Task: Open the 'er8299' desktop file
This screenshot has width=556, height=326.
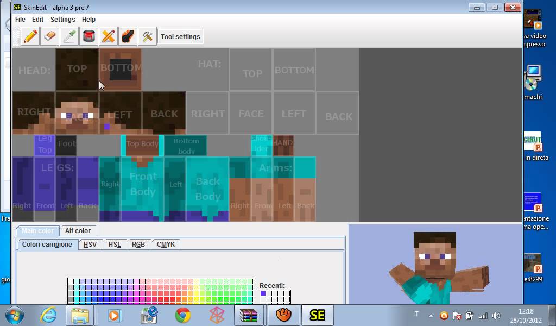Action: [533, 268]
